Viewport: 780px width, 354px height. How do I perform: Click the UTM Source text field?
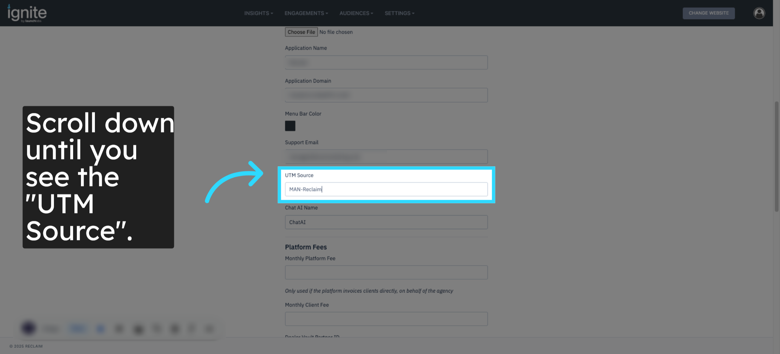386,189
